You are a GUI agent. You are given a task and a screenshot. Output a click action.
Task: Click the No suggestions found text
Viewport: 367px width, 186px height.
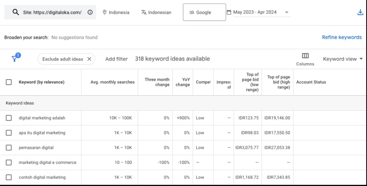[x=74, y=37]
